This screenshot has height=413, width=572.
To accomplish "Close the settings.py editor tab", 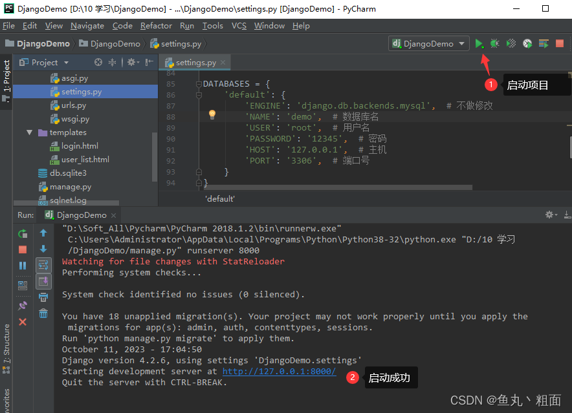I will (x=223, y=62).
